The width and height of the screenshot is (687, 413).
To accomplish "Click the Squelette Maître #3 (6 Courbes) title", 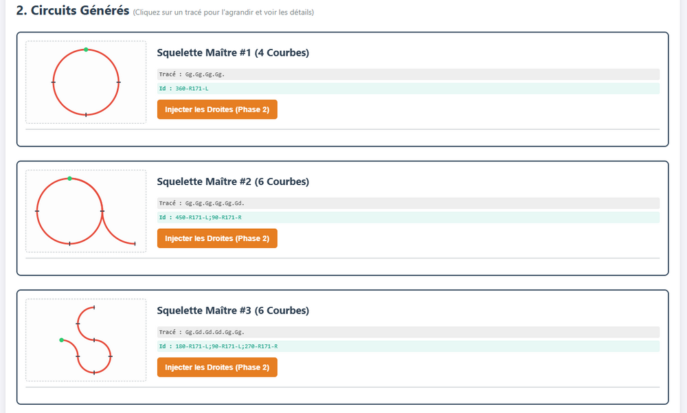I will [x=233, y=311].
